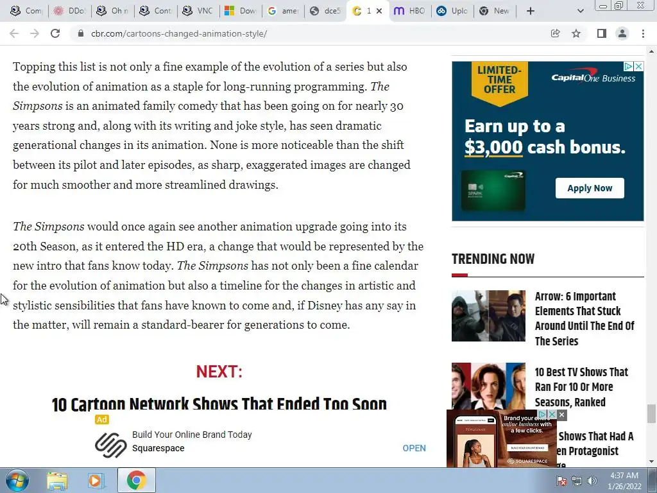Open 10 Best TV Shows article
Viewport: 657px width, 493px height.
coord(581,387)
